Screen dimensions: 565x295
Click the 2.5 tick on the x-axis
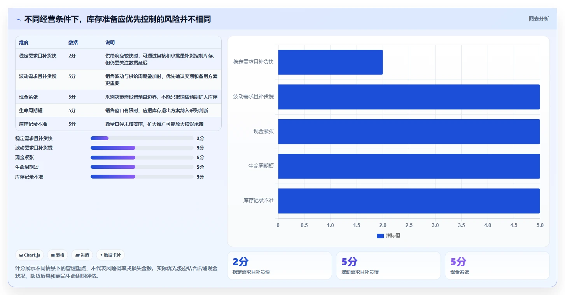tap(409, 225)
